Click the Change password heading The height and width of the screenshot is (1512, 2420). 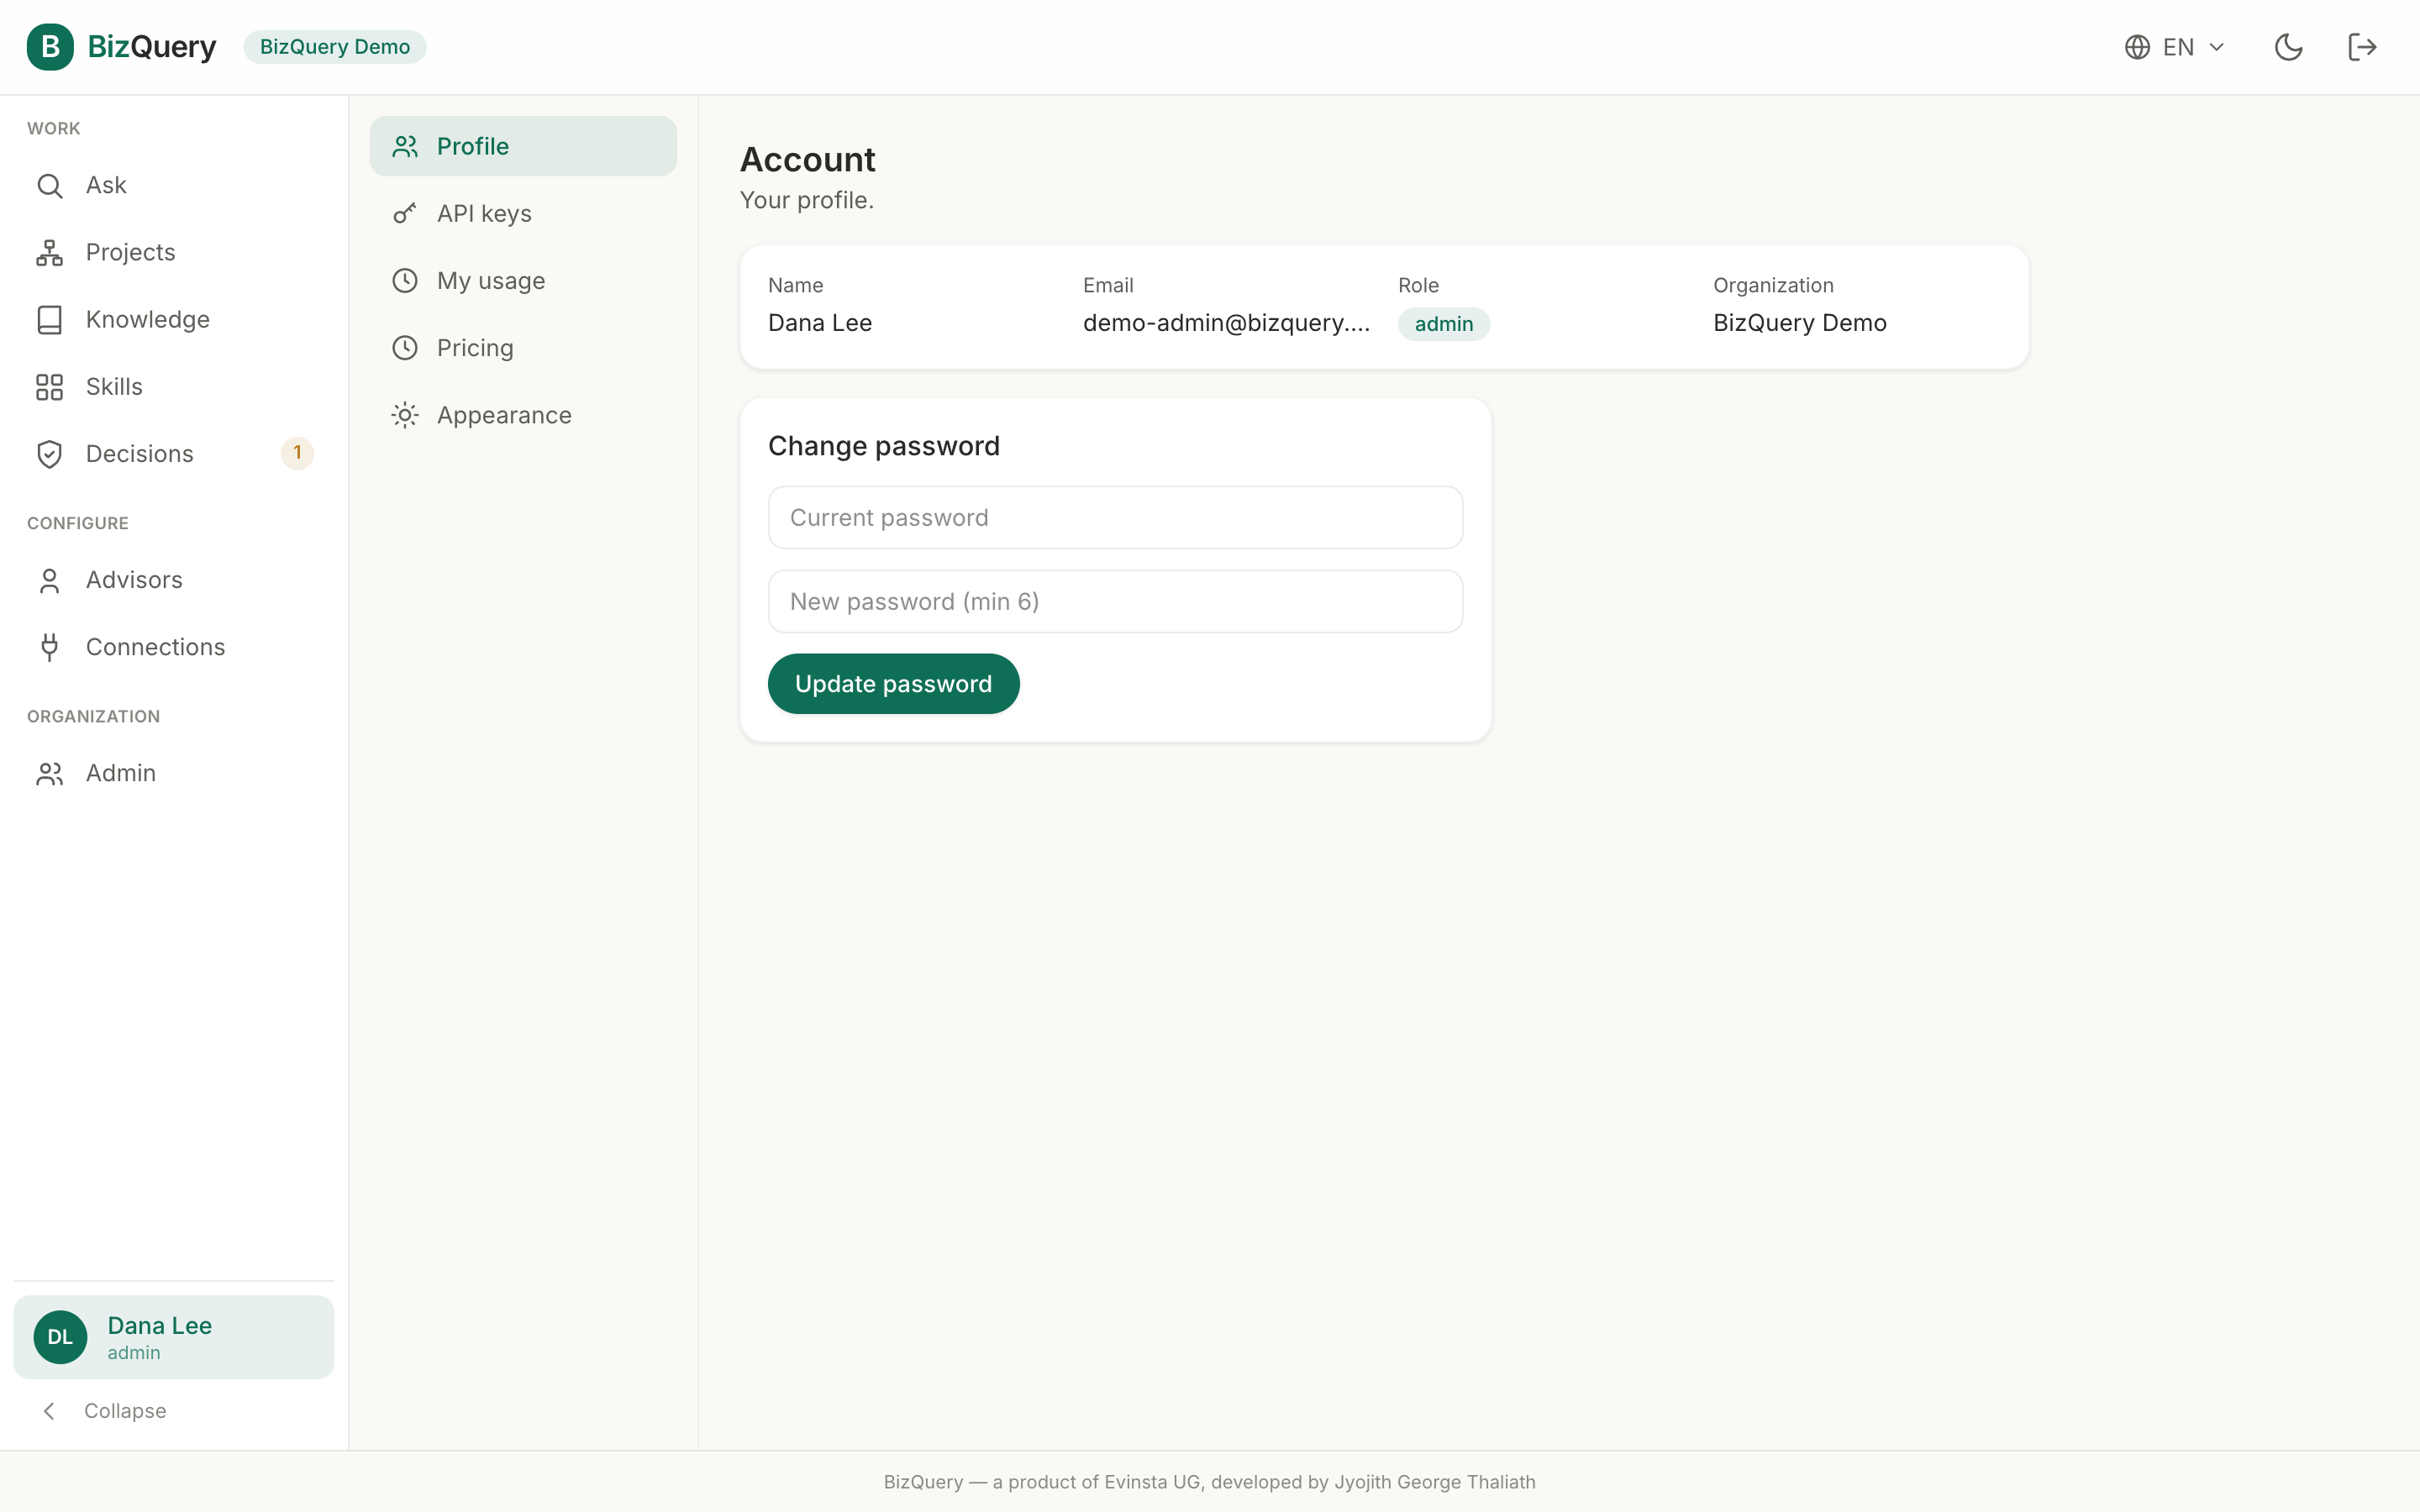point(884,446)
